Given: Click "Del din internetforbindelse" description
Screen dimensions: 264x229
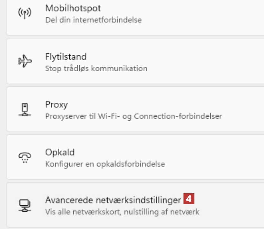Looking at the screenshot, I should (x=93, y=20).
